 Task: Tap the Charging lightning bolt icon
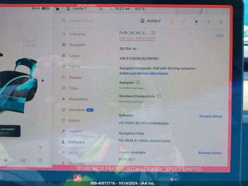pos(64,34)
